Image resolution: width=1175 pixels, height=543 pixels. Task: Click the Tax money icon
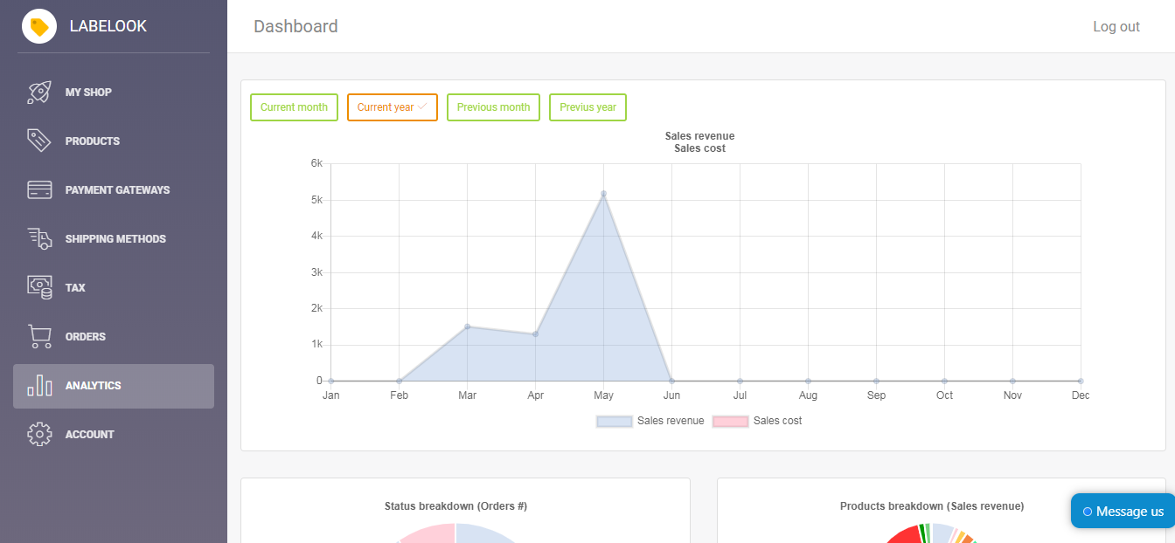[39, 287]
